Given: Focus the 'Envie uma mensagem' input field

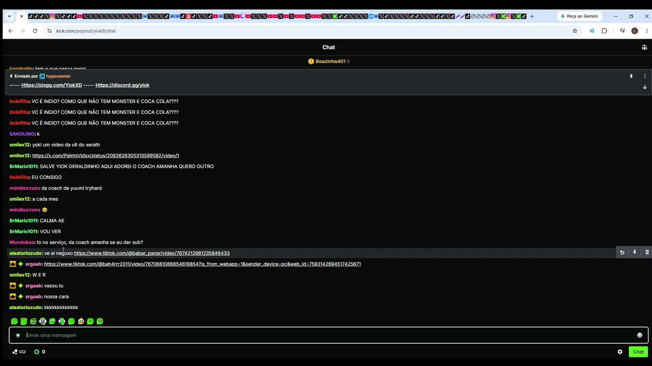Looking at the screenshot, I should (x=329, y=335).
